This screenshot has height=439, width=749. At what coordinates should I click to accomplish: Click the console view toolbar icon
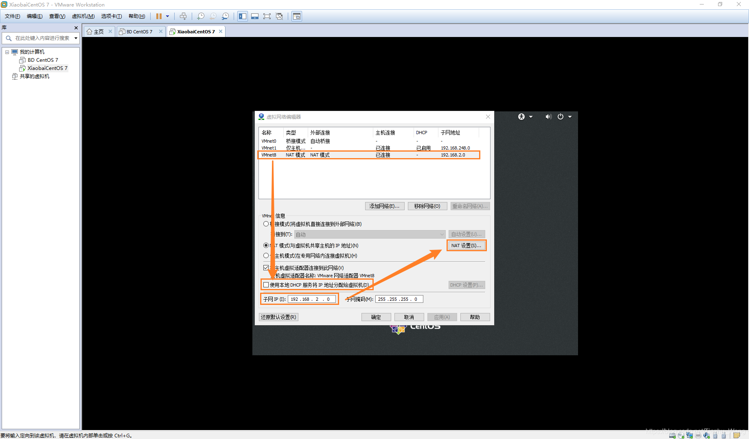click(x=297, y=16)
